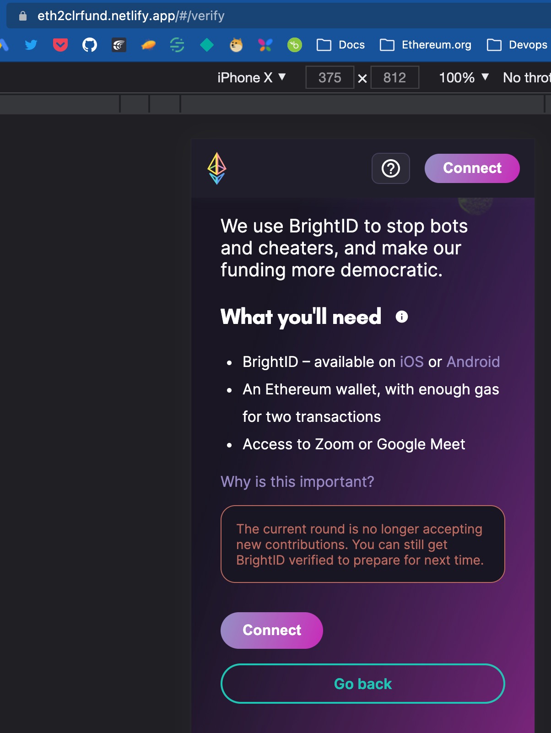Click the colorful pinwheel bookmark icon

[265, 45]
